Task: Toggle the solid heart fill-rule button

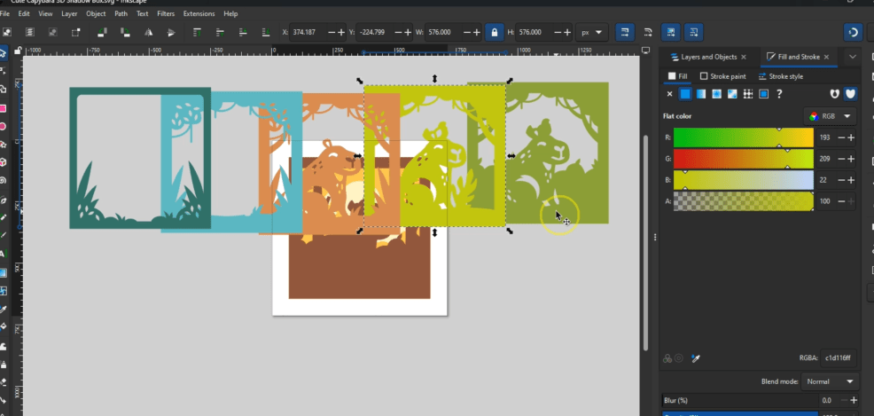Action: (x=850, y=94)
